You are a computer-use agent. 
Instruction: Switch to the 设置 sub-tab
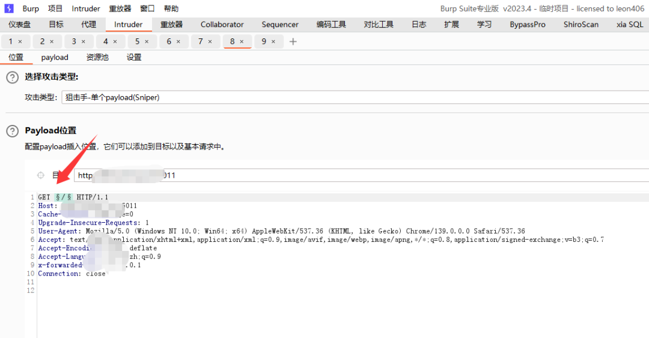pyautogui.click(x=134, y=58)
